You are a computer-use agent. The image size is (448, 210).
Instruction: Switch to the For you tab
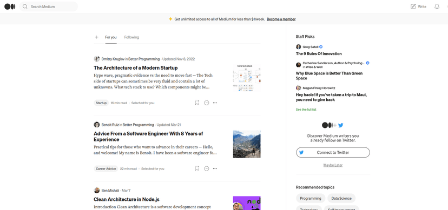(111, 37)
